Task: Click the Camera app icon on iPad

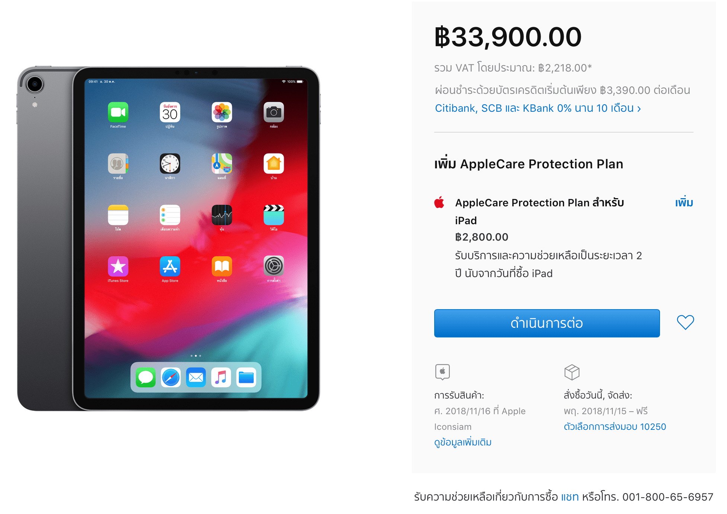Action: [274, 112]
